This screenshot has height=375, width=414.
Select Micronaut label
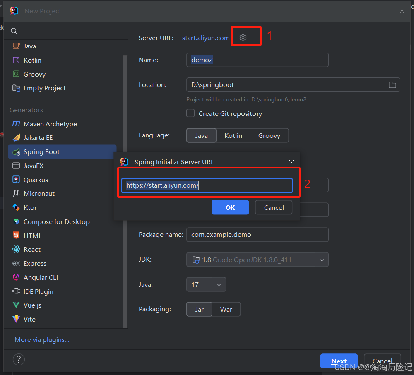coord(39,193)
